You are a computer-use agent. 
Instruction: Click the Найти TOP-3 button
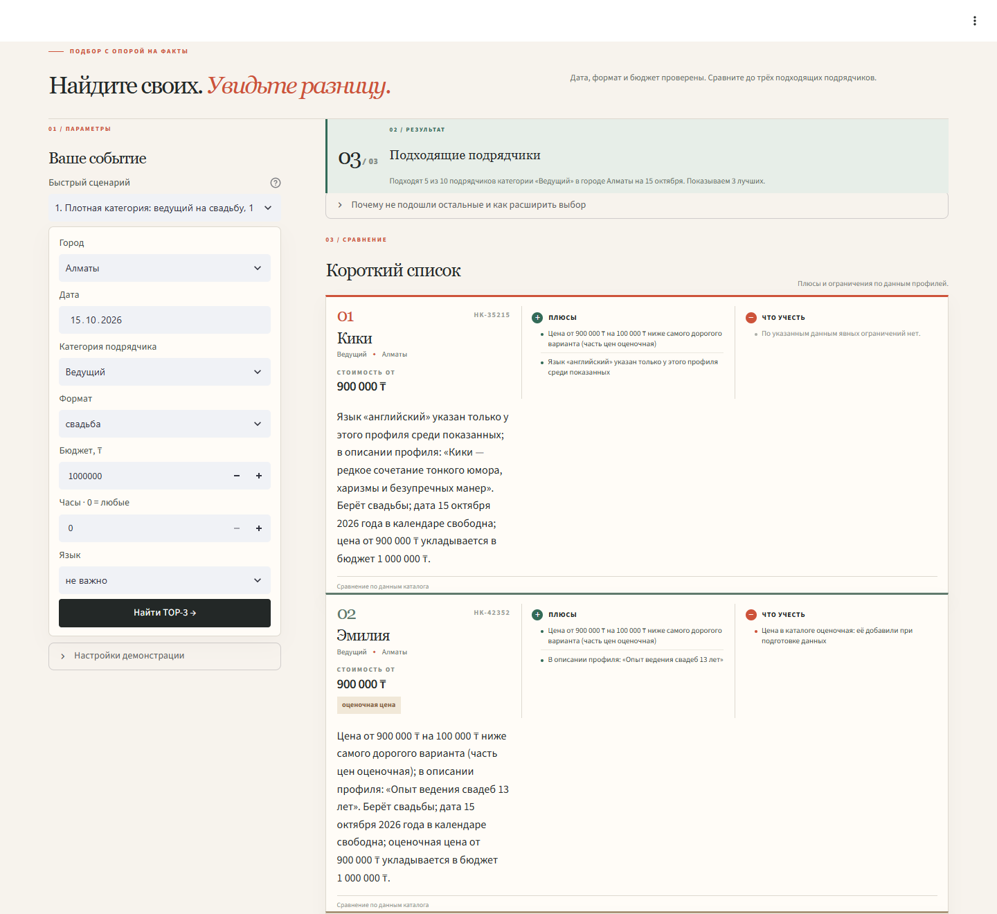165,613
